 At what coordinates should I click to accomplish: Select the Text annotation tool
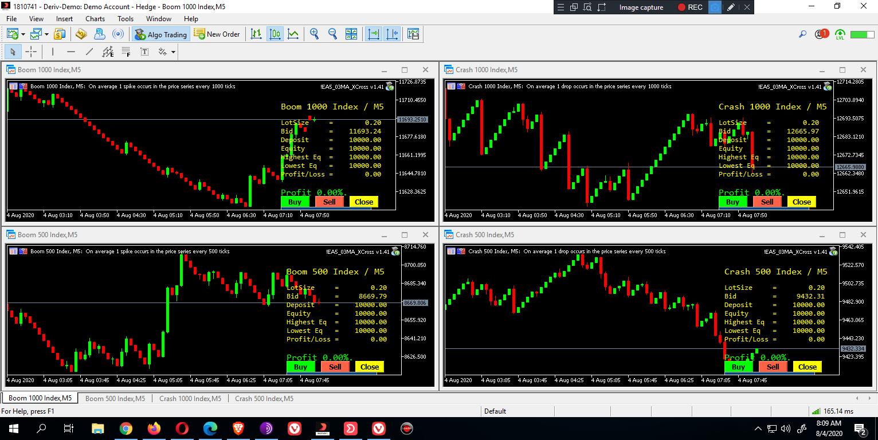(x=144, y=52)
